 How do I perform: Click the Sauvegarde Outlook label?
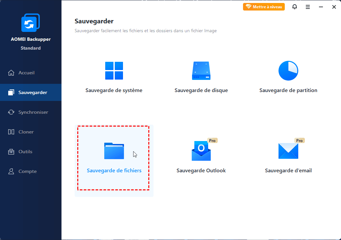[x=201, y=170]
